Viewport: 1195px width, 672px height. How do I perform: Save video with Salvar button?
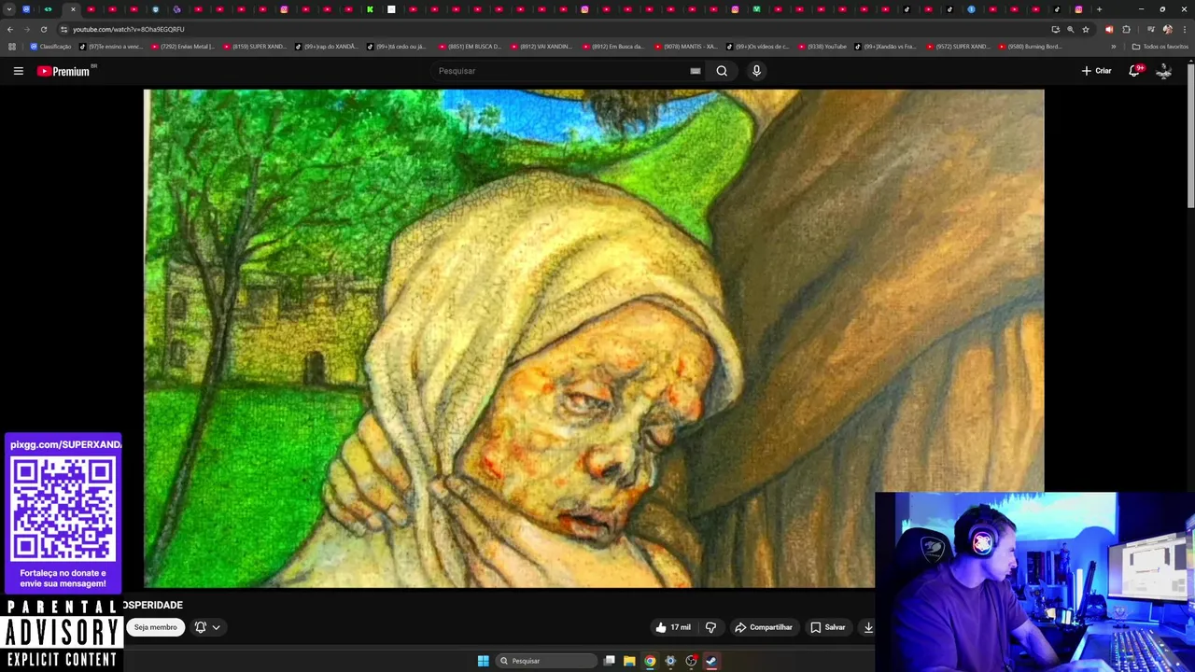[x=827, y=627]
